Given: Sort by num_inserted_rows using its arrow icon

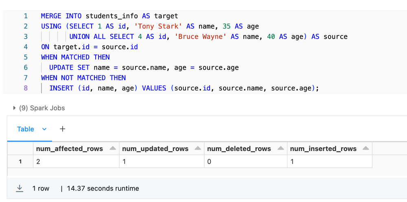Looking at the screenshot, I should tap(366, 149).
